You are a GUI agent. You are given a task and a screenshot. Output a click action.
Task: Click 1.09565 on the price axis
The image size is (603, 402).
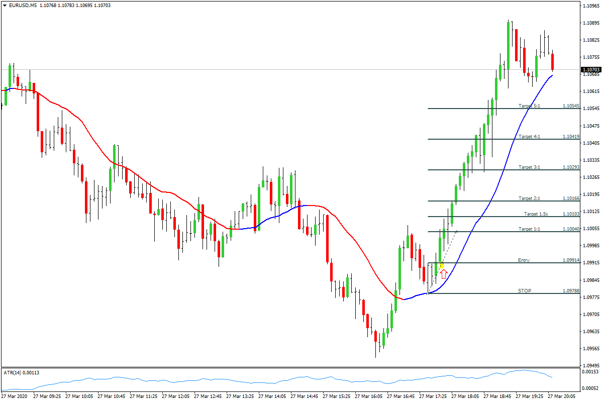591,348
